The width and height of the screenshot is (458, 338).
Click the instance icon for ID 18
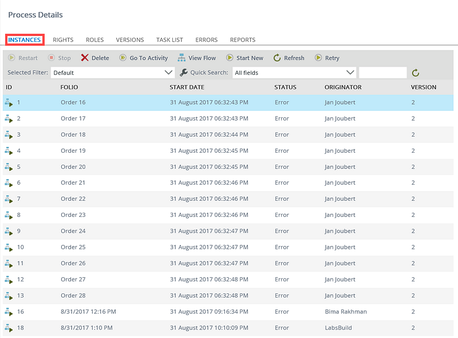click(9, 328)
